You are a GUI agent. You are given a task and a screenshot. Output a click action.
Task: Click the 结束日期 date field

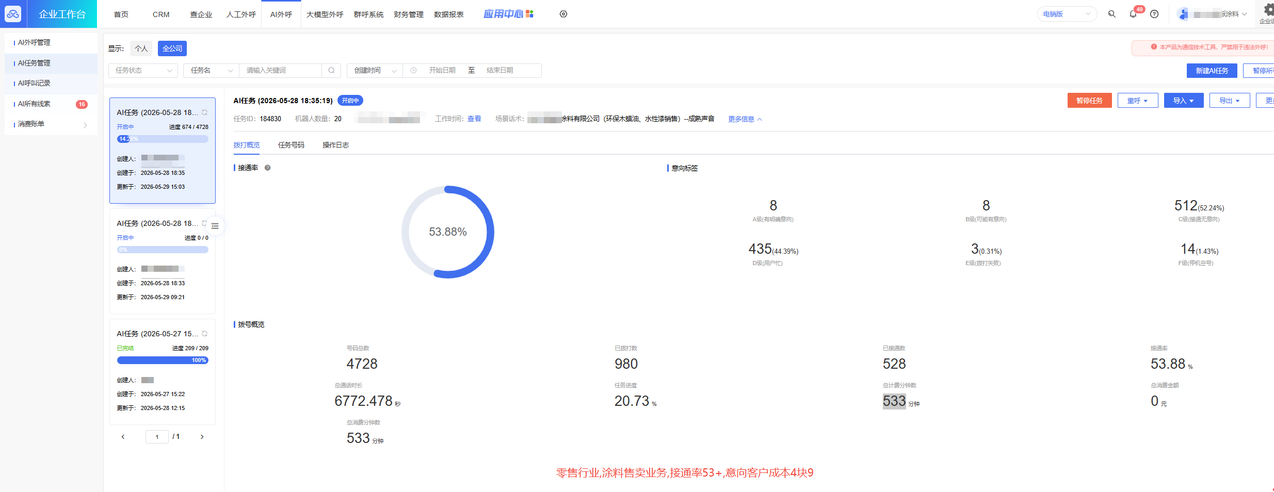point(500,70)
